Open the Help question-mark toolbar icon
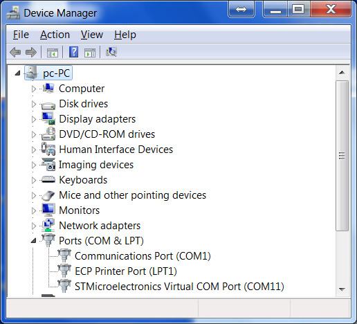 [73, 52]
